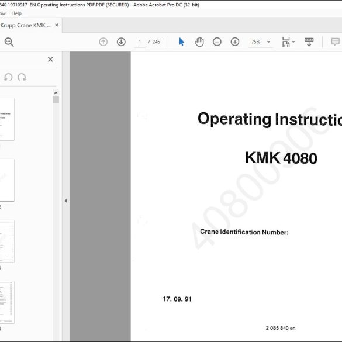Close the page thumbnails panel

click(50, 59)
